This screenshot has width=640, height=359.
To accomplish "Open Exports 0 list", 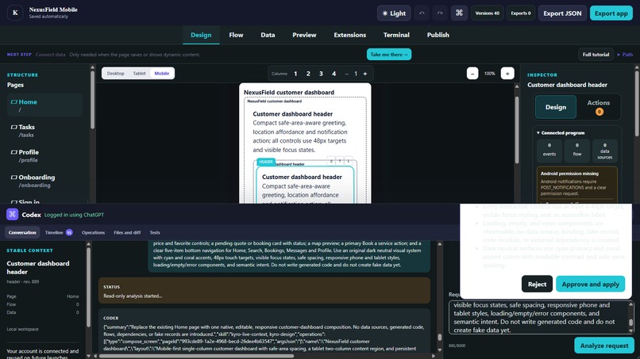I will 521,13.
